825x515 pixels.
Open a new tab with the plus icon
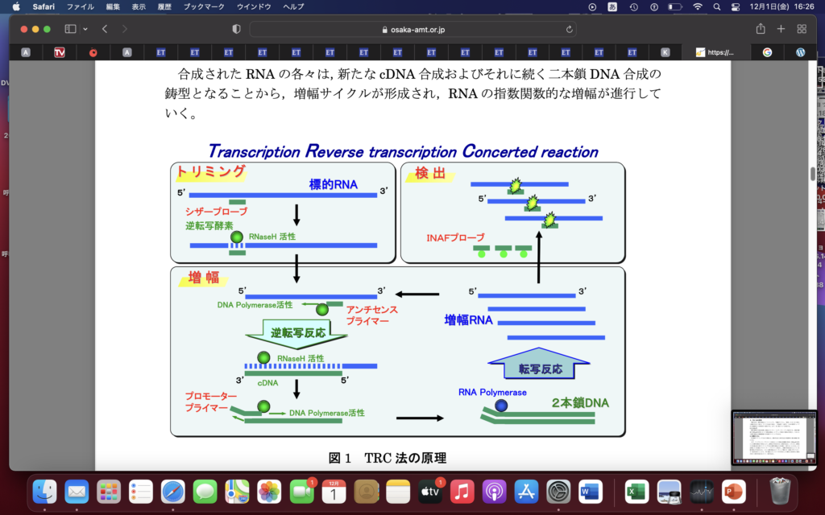(x=781, y=29)
